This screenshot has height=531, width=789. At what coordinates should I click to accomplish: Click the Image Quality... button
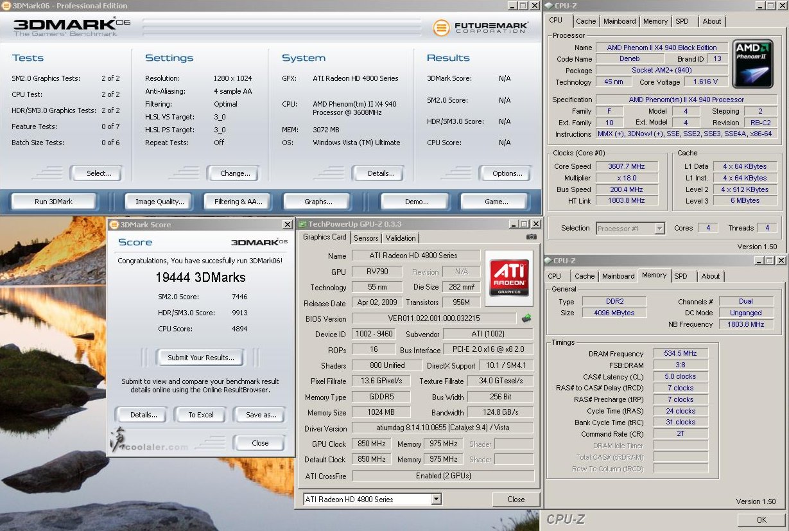(160, 202)
